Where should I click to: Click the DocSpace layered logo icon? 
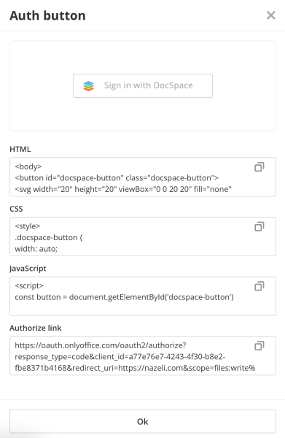[x=89, y=85]
